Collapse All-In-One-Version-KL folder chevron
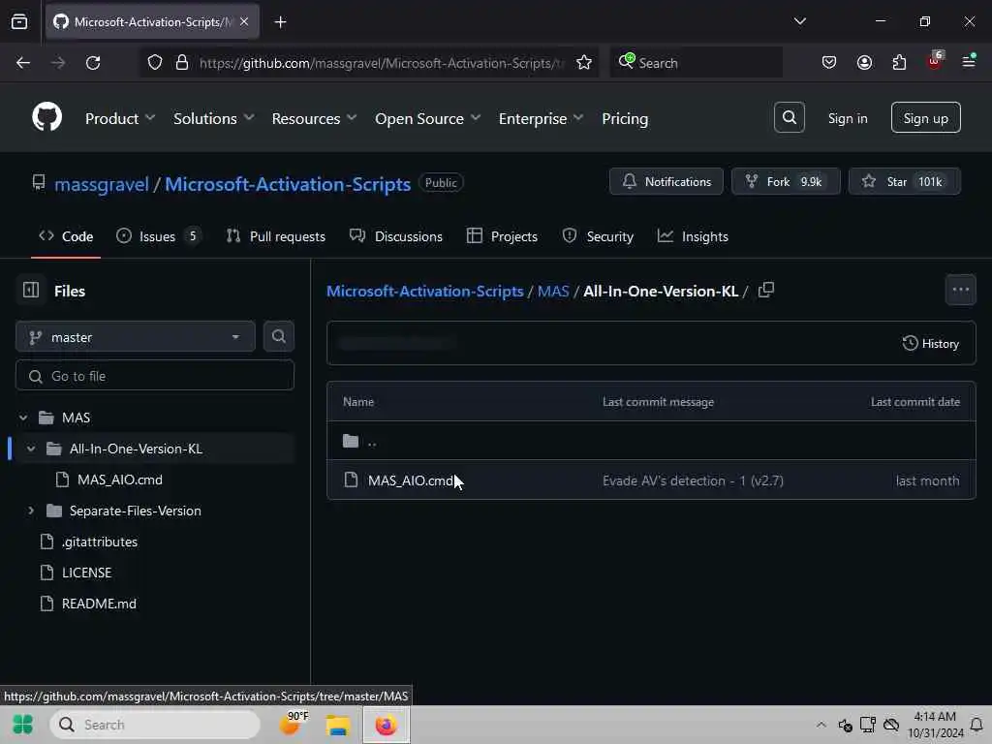 31,449
